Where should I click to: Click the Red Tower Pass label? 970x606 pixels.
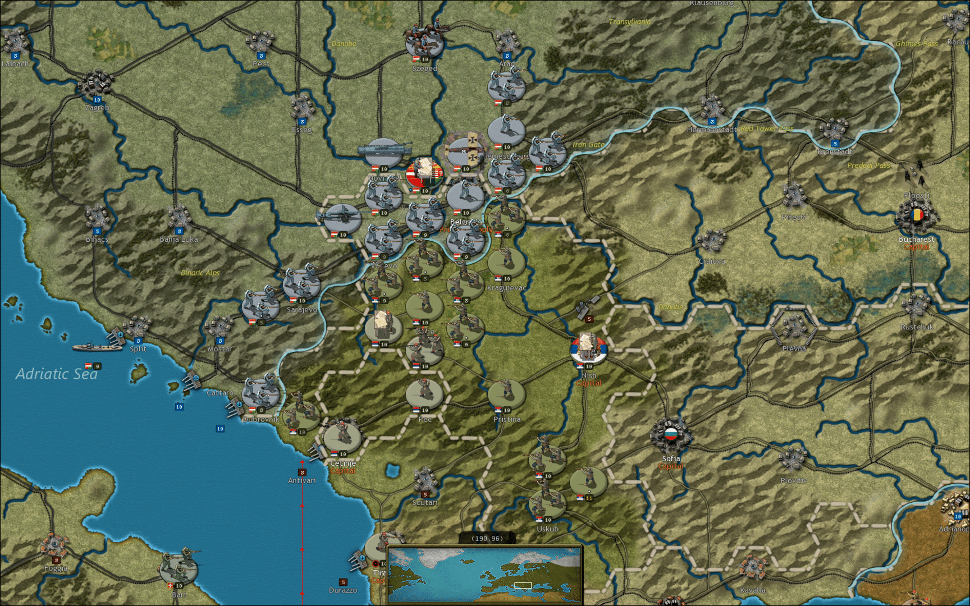point(767,128)
